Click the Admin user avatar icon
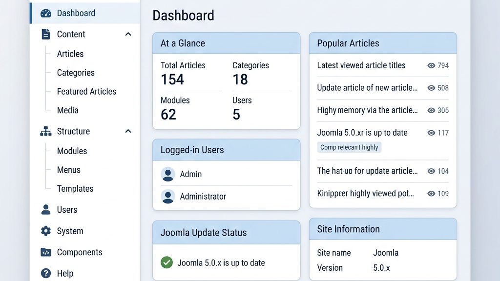The image size is (500, 281). [x=168, y=174]
